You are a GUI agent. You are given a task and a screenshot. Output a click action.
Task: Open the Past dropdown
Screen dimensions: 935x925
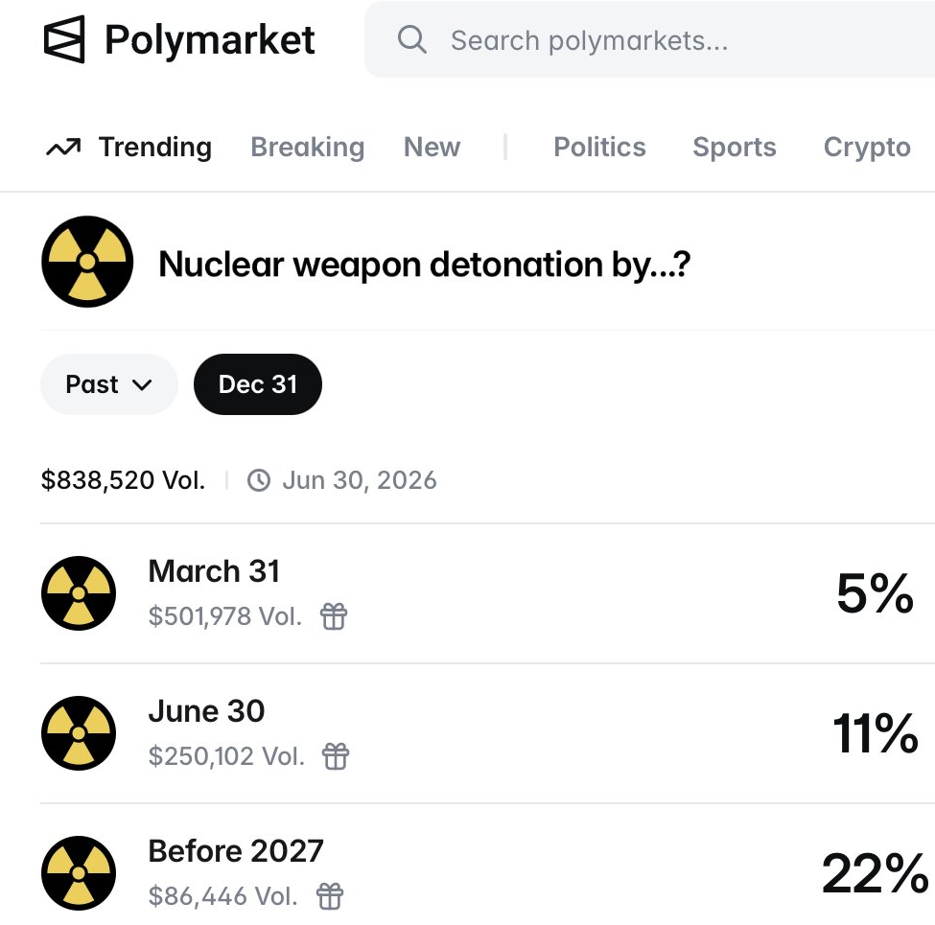pyautogui.click(x=108, y=384)
